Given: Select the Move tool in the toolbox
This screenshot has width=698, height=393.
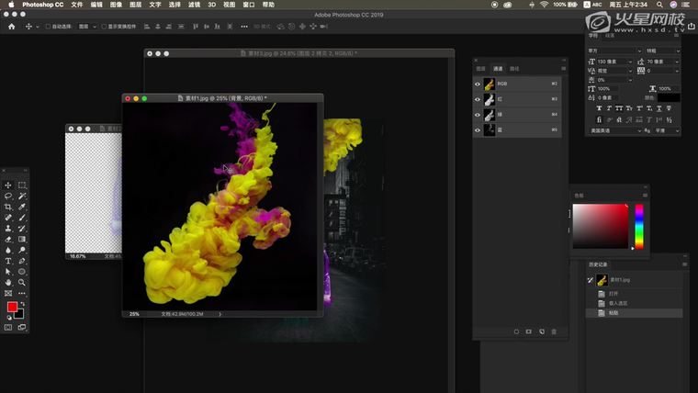Looking at the screenshot, I should tap(8, 185).
